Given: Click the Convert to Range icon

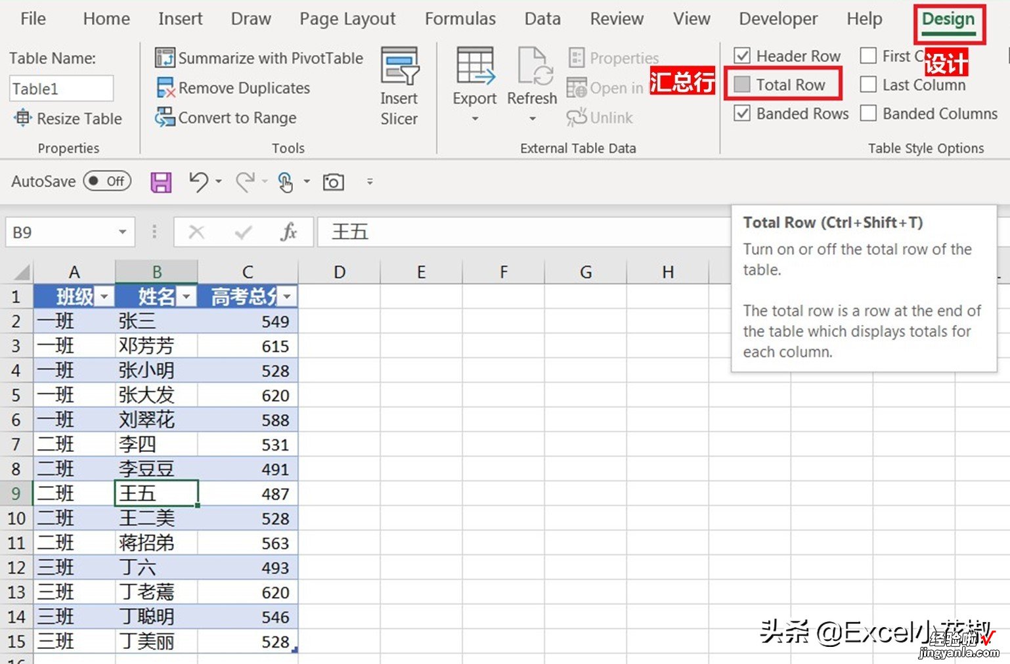Looking at the screenshot, I should point(165,118).
